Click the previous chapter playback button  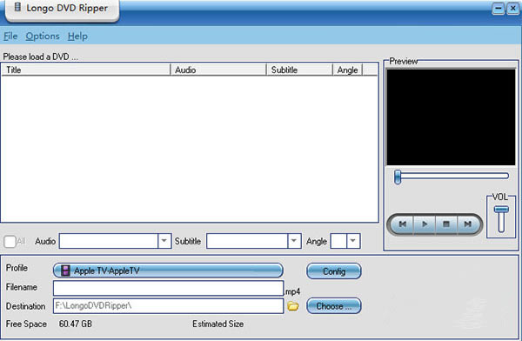coord(402,224)
